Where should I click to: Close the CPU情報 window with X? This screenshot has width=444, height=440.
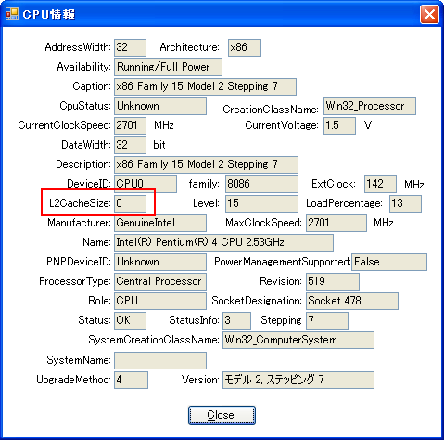pos(429,14)
